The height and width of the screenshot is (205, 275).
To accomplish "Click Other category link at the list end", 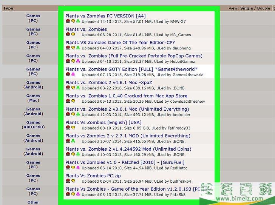I will click(x=33, y=202).
